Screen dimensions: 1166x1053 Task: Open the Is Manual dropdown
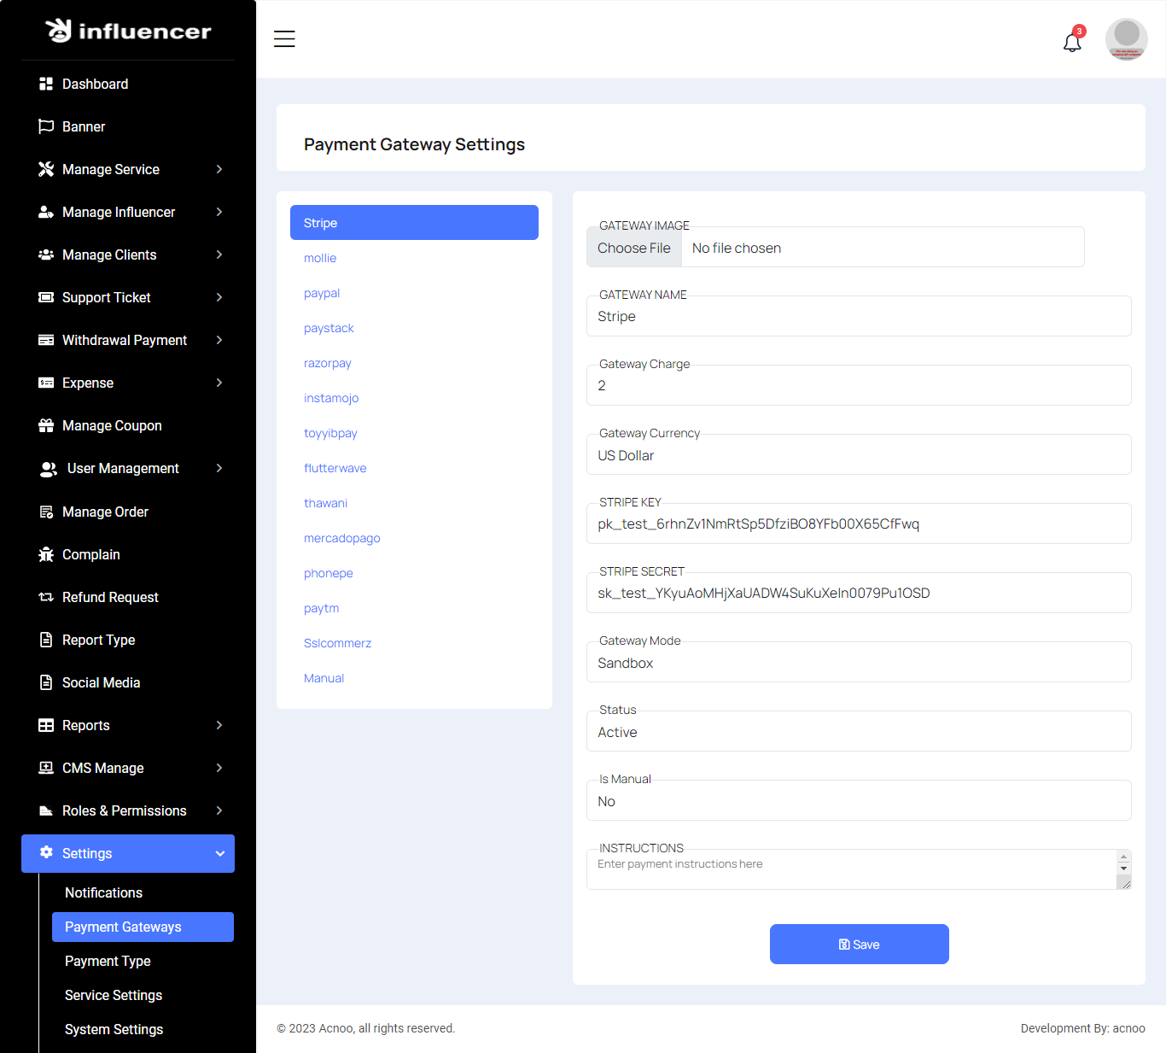point(859,801)
